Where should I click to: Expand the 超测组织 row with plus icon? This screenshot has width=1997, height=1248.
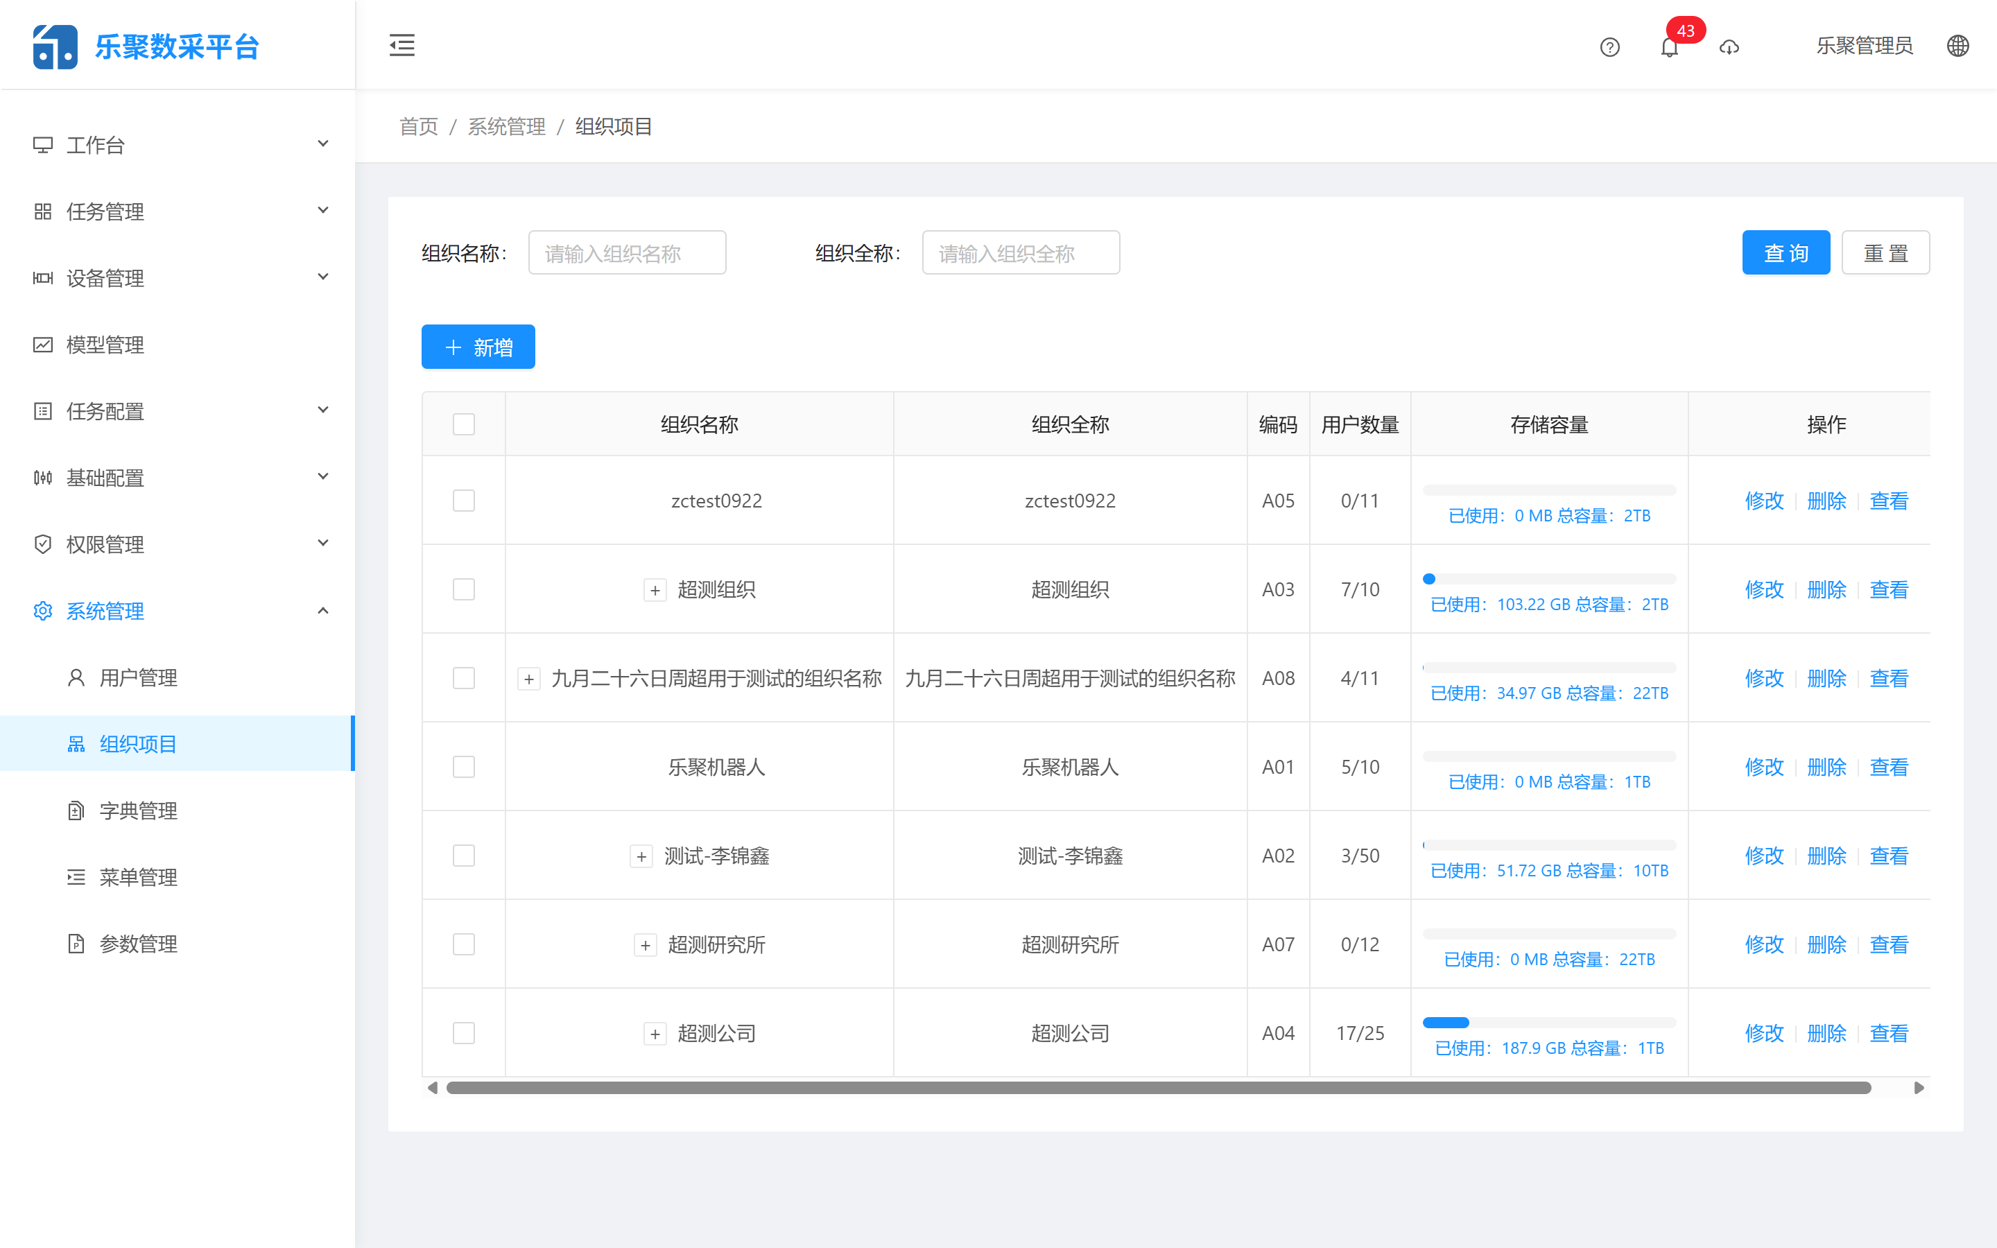(x=655, y=589)
